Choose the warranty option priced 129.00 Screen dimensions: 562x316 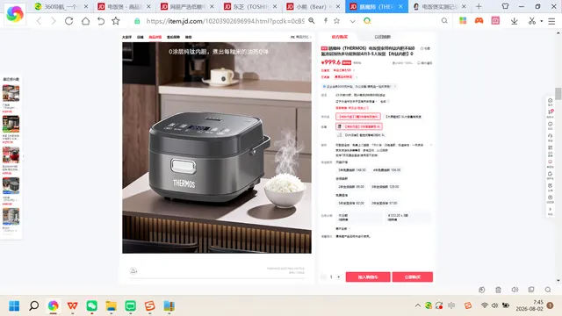click(385, 187)
